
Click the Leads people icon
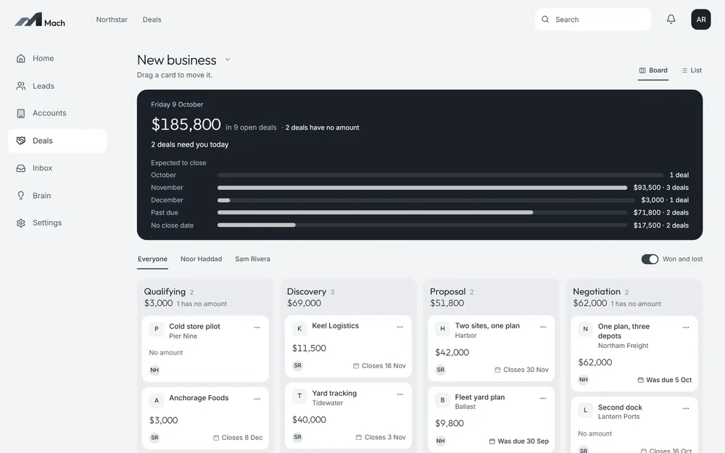tap(21, 86)
